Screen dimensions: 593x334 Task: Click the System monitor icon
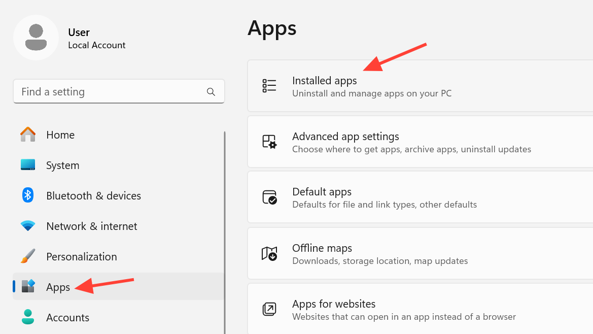point(28,165)
